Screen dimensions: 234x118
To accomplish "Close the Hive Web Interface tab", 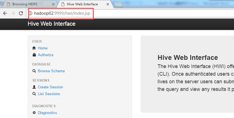I will [108, 4].
